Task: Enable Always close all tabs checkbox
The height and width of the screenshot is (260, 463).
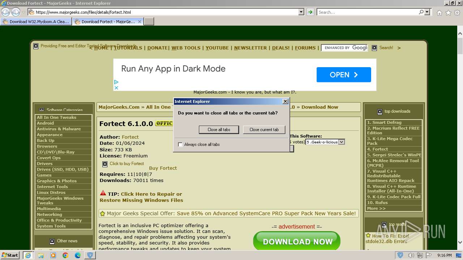Action: [x=180, y=144]
